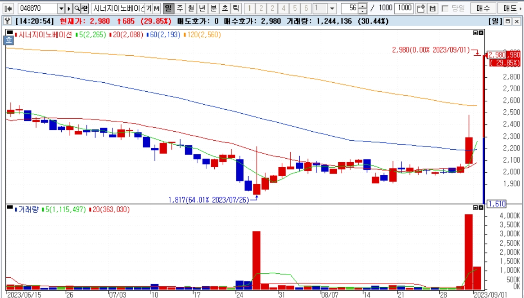524x298 pixels.
Task: Click the M button in the toolbar
Action: [x=156, y=9]
